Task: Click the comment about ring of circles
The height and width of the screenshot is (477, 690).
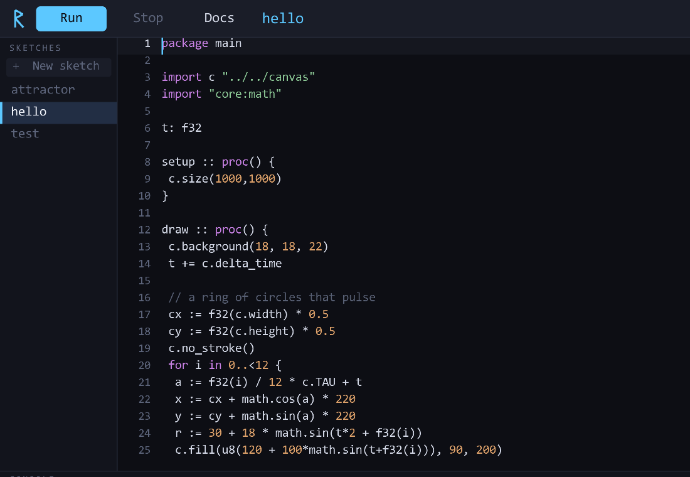Action: [x=272, y=297]
